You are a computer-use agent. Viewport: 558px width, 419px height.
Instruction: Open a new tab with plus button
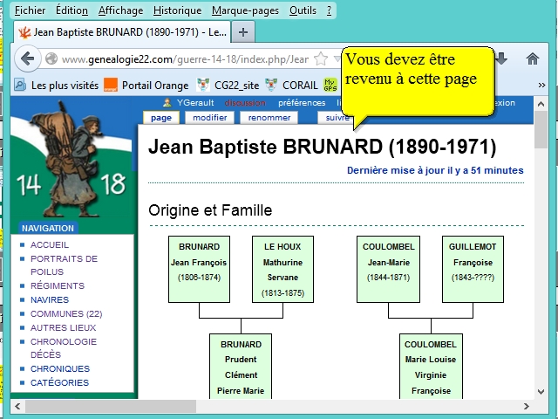(x=242, y=32)
